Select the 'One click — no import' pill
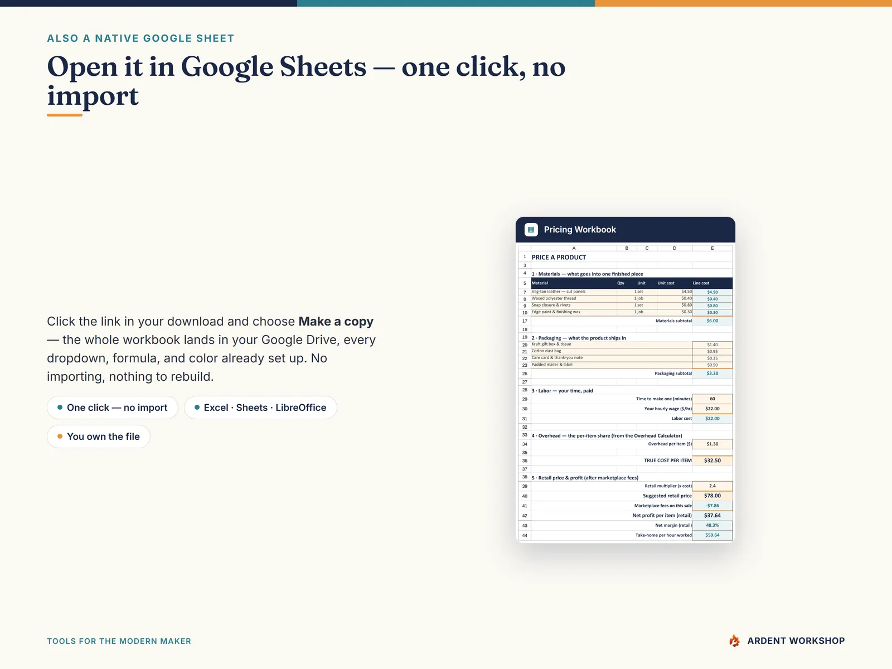This screenshot has height=669, width=892. [x=113, y=408]
